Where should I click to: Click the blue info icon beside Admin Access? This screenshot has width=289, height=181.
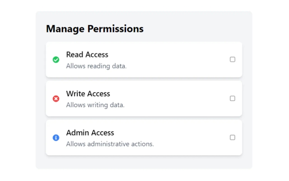[x=56, y=138]
